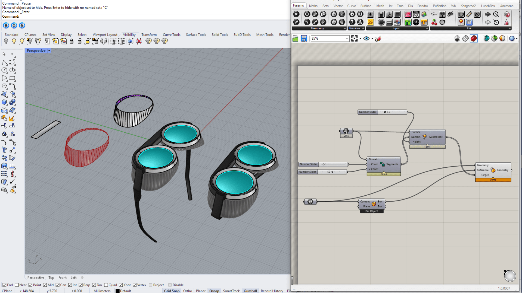Open the 85% zoom level dropdown
Viewport: 522px width, 293px height.
click(x=347, y=39)
